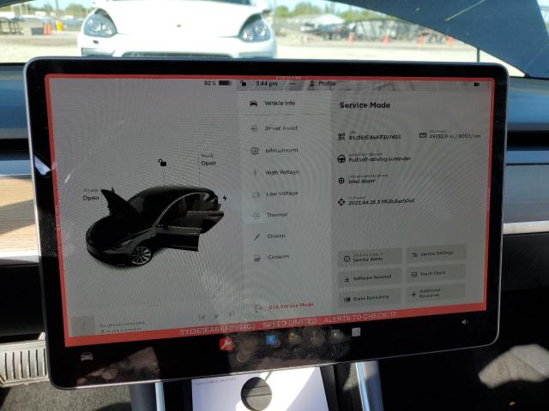Open Service Settings
This screenshot has width=549, height=411.
[x=436, y=254]
